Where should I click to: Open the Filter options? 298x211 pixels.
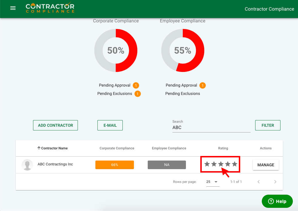coord(268,125)
